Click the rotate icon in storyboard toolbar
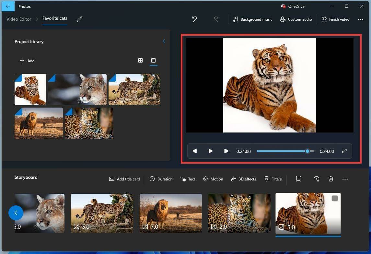371x254 pixels. (317, 179)
